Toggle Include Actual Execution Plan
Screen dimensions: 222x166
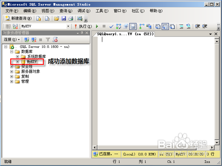click(142, 27)
